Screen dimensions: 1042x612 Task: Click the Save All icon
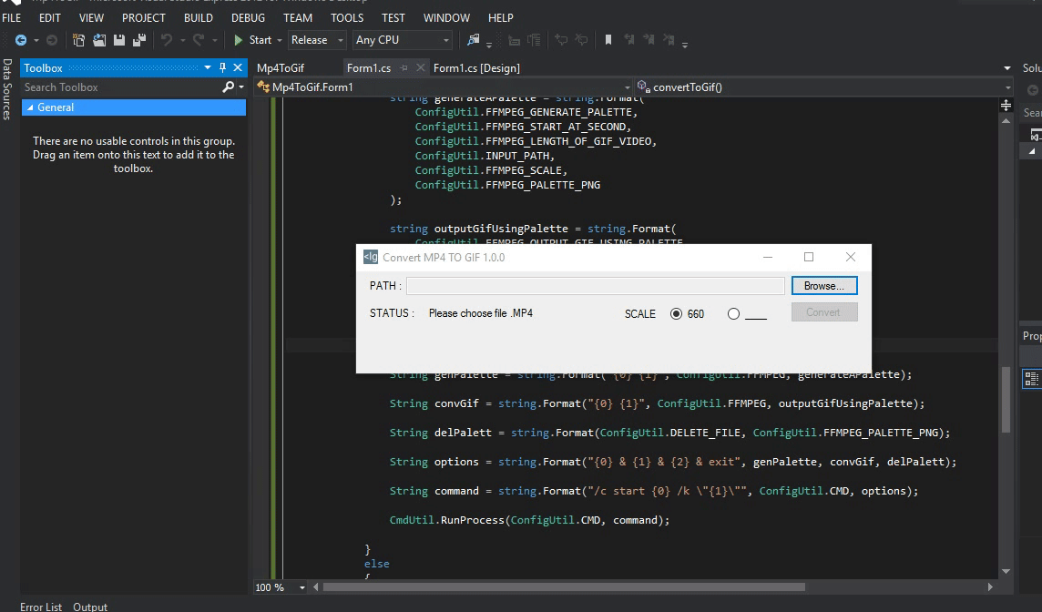coord(138,40)
